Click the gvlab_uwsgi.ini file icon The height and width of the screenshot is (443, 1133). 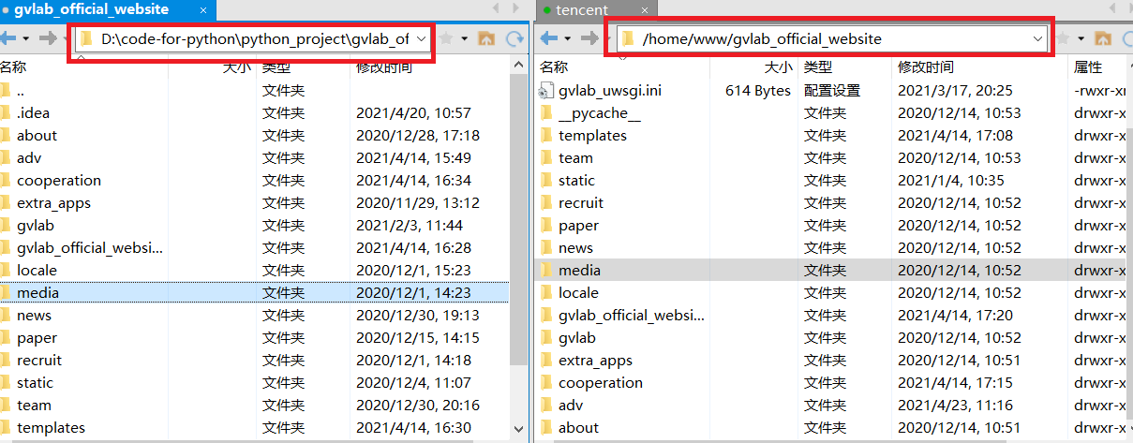pos(547,90)
